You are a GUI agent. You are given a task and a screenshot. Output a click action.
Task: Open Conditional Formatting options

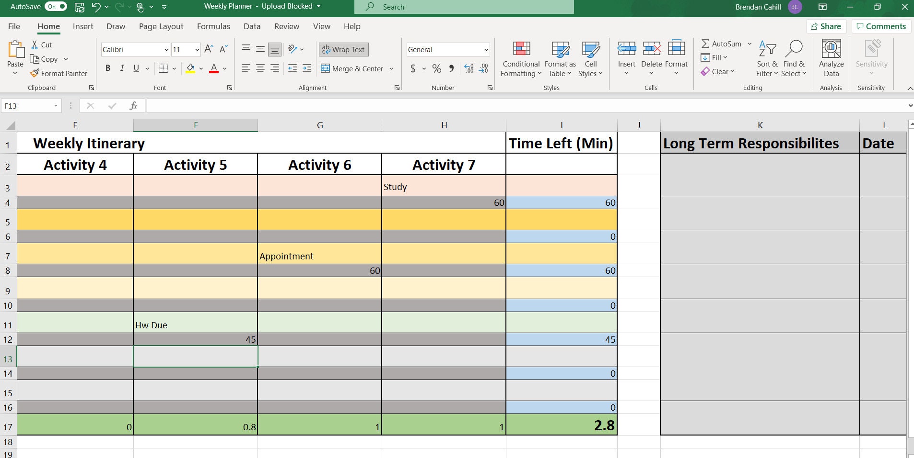[x=520, y=57]
